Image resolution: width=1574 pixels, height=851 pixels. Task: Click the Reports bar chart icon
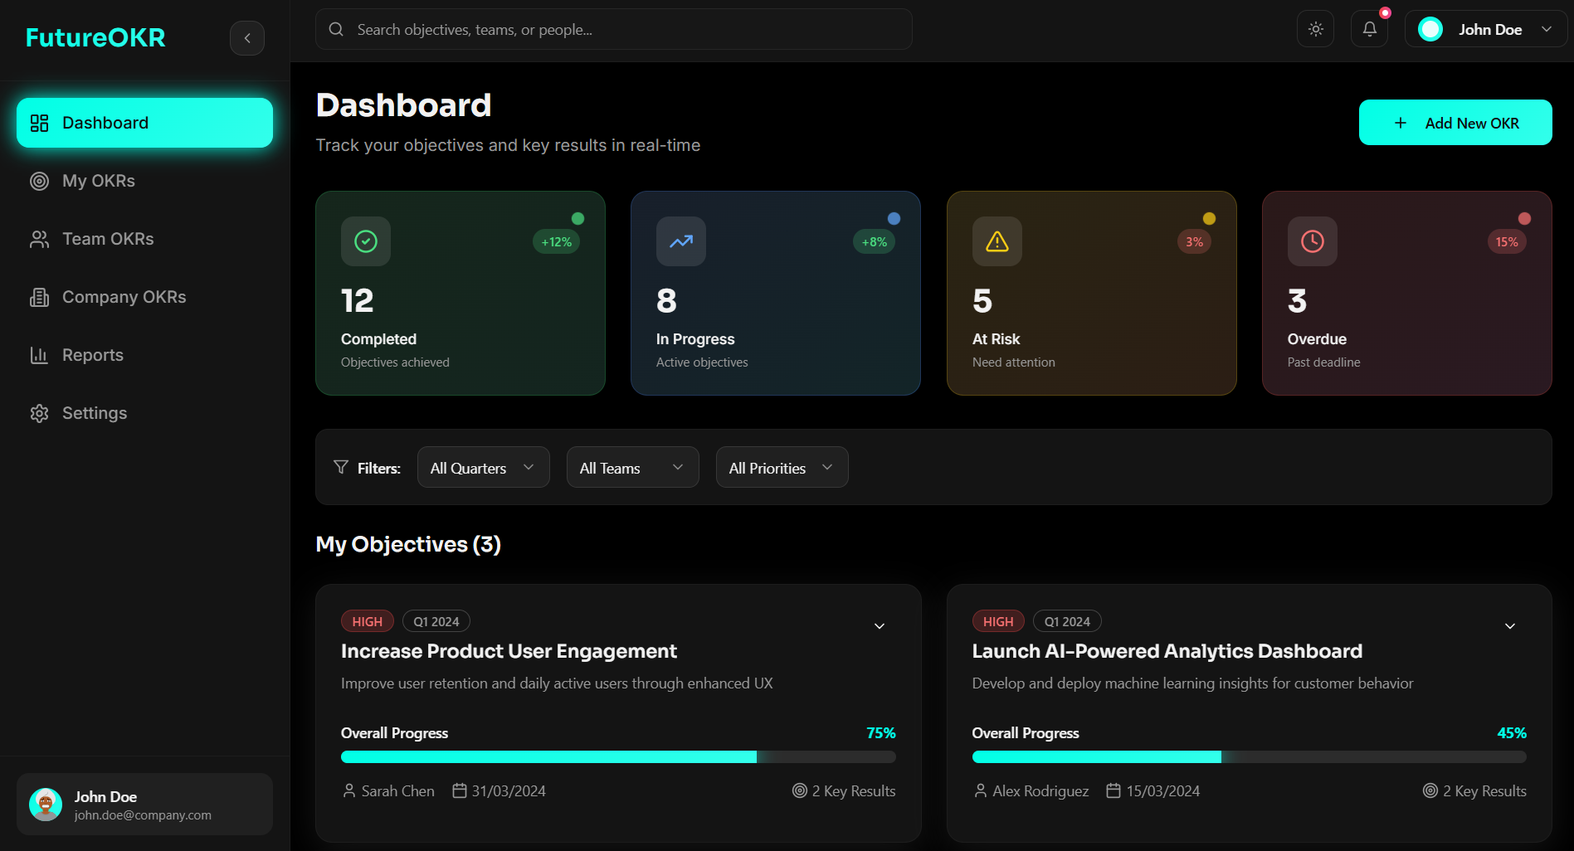click(39, 355)
